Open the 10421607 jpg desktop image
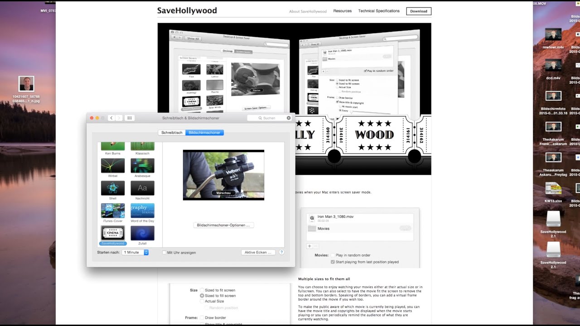The image size is (580, 326). pyautogui.click(x=26, y=89)
